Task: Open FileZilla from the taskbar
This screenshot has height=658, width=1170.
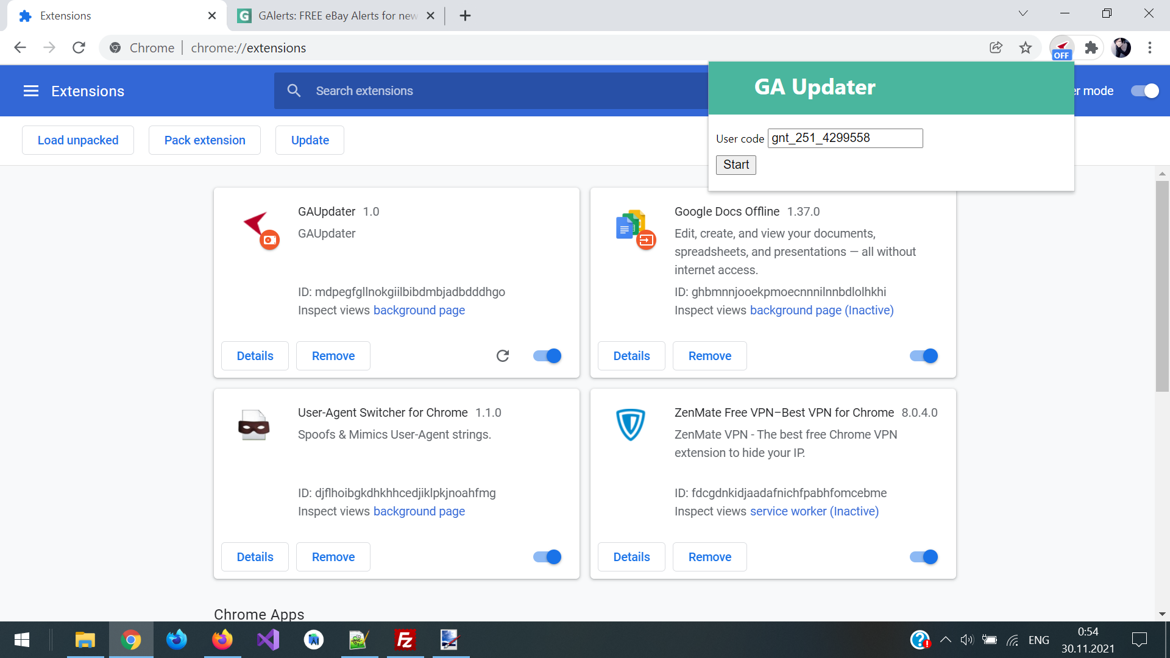Action: click(405, 640)
